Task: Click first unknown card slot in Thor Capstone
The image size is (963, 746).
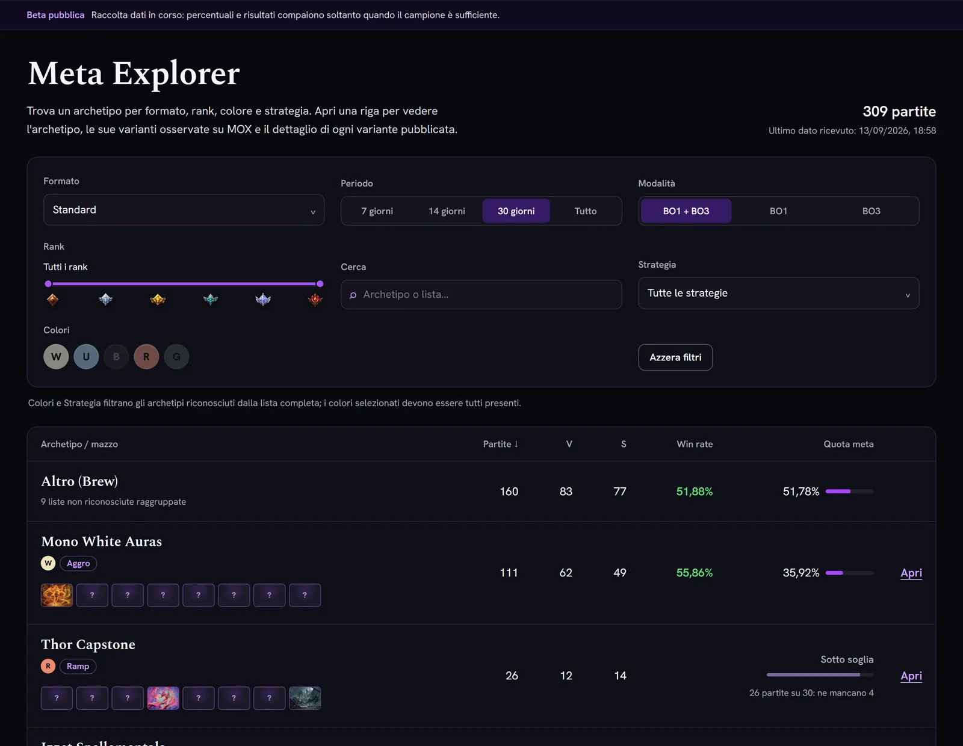Action: click(57, 698)
